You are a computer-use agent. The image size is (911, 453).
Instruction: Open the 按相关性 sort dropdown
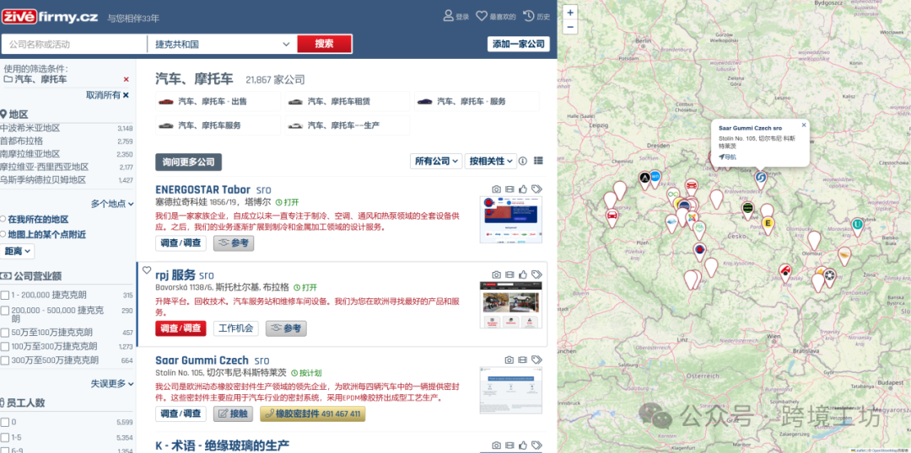pos(491,161)
